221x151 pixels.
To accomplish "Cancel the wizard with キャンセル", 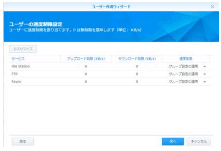I will click(x=199, y=141).
